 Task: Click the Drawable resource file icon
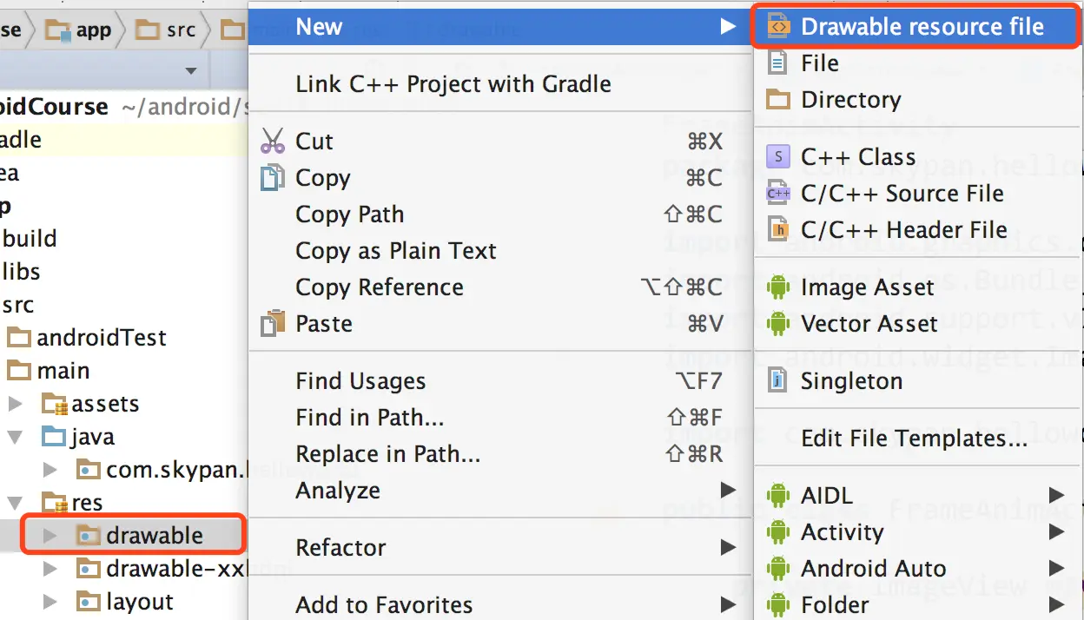point(779,27)
